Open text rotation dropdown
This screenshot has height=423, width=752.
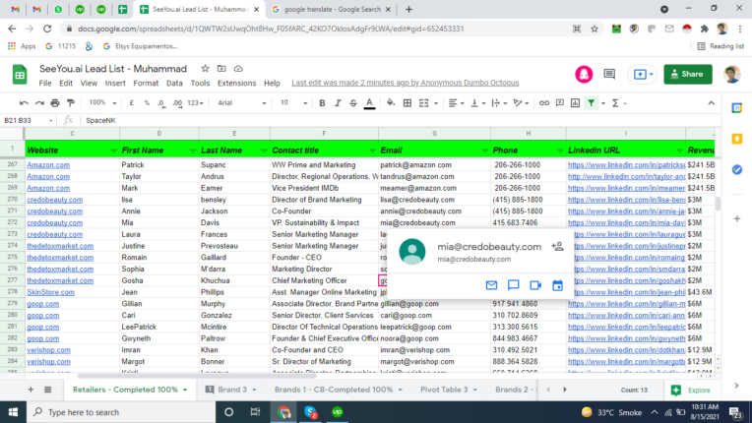(x=521, y=103)
